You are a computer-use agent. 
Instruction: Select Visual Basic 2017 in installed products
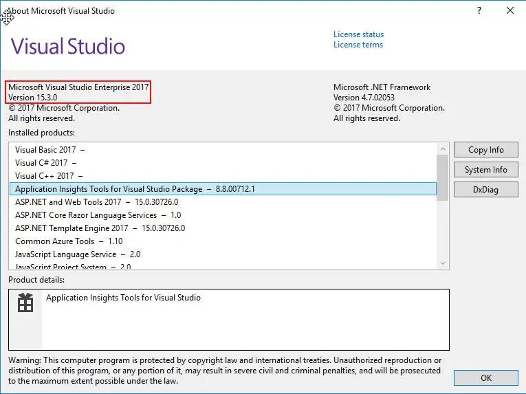[223, 150]
